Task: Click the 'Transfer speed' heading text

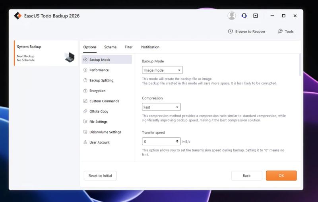Action: click(153, 133)
